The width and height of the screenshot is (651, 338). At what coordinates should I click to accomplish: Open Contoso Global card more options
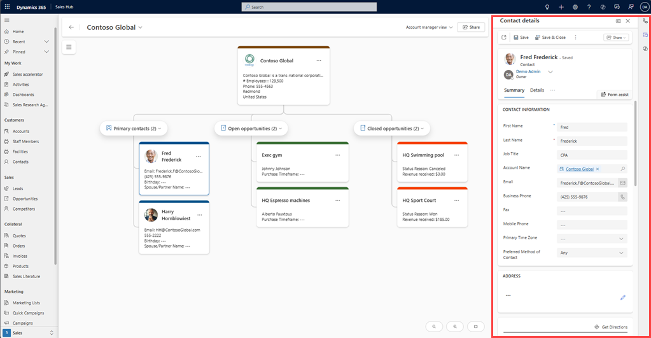click(319, 60)
